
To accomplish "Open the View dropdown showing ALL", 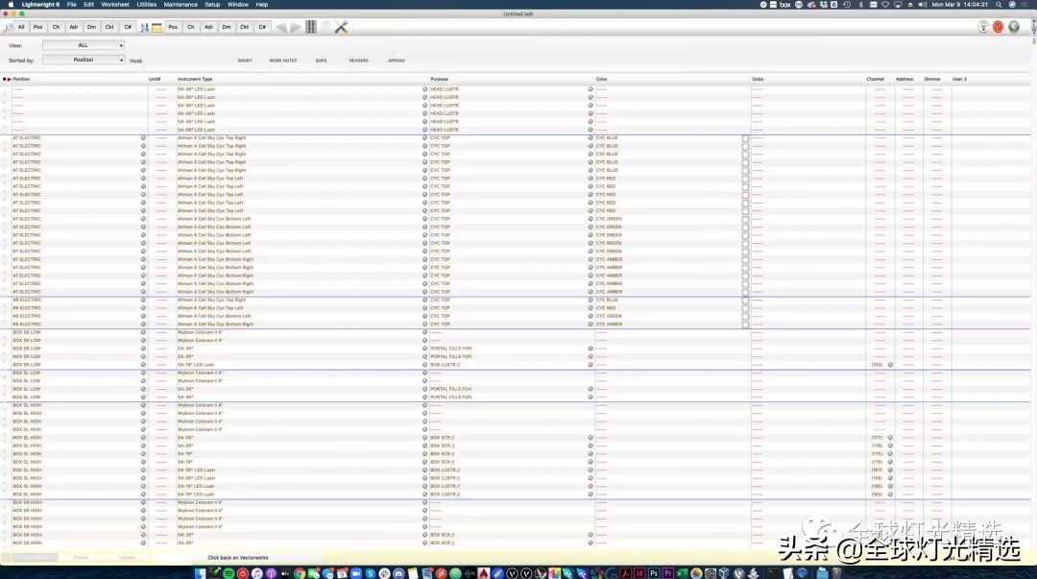I will tap(84, 45).
